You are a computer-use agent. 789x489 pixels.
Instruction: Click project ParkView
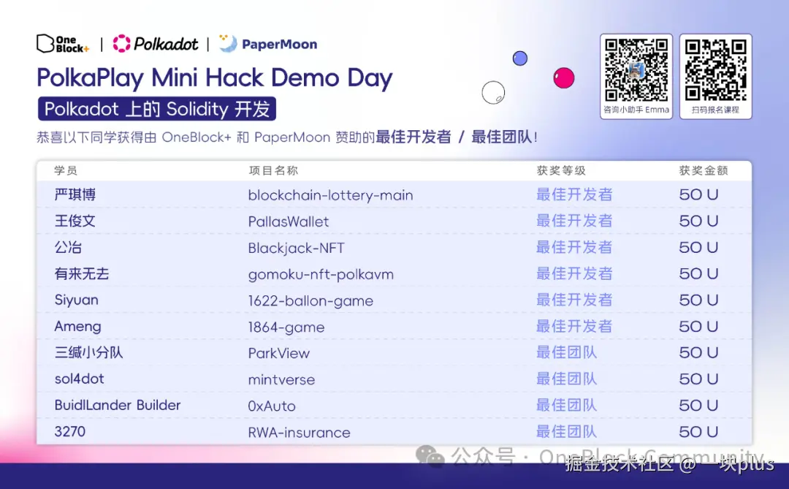pyautogui.click(x=279, y=353)
